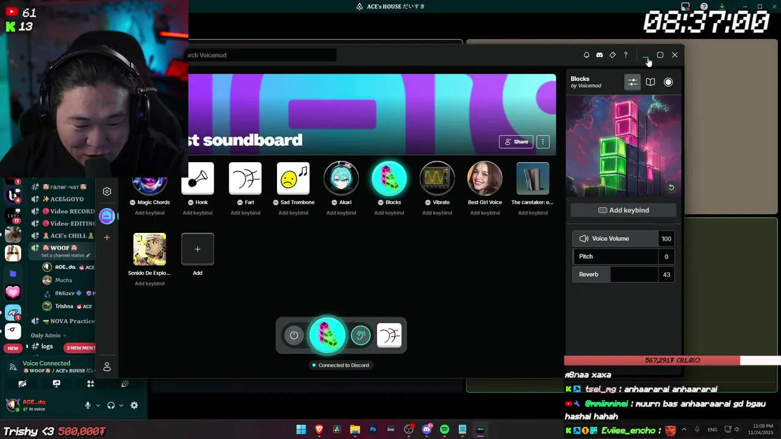
Task: Add keybind under Sonido De Explo...
Action: tap(149, 284)
